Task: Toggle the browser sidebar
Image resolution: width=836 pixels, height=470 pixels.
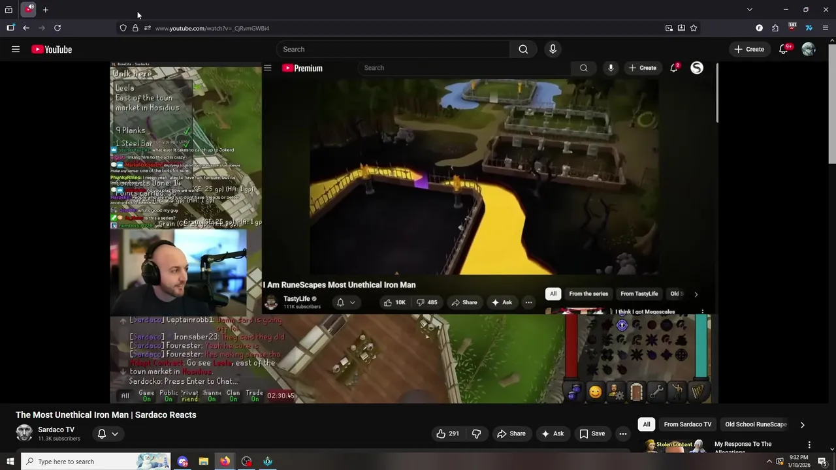Action: point(10,28)
